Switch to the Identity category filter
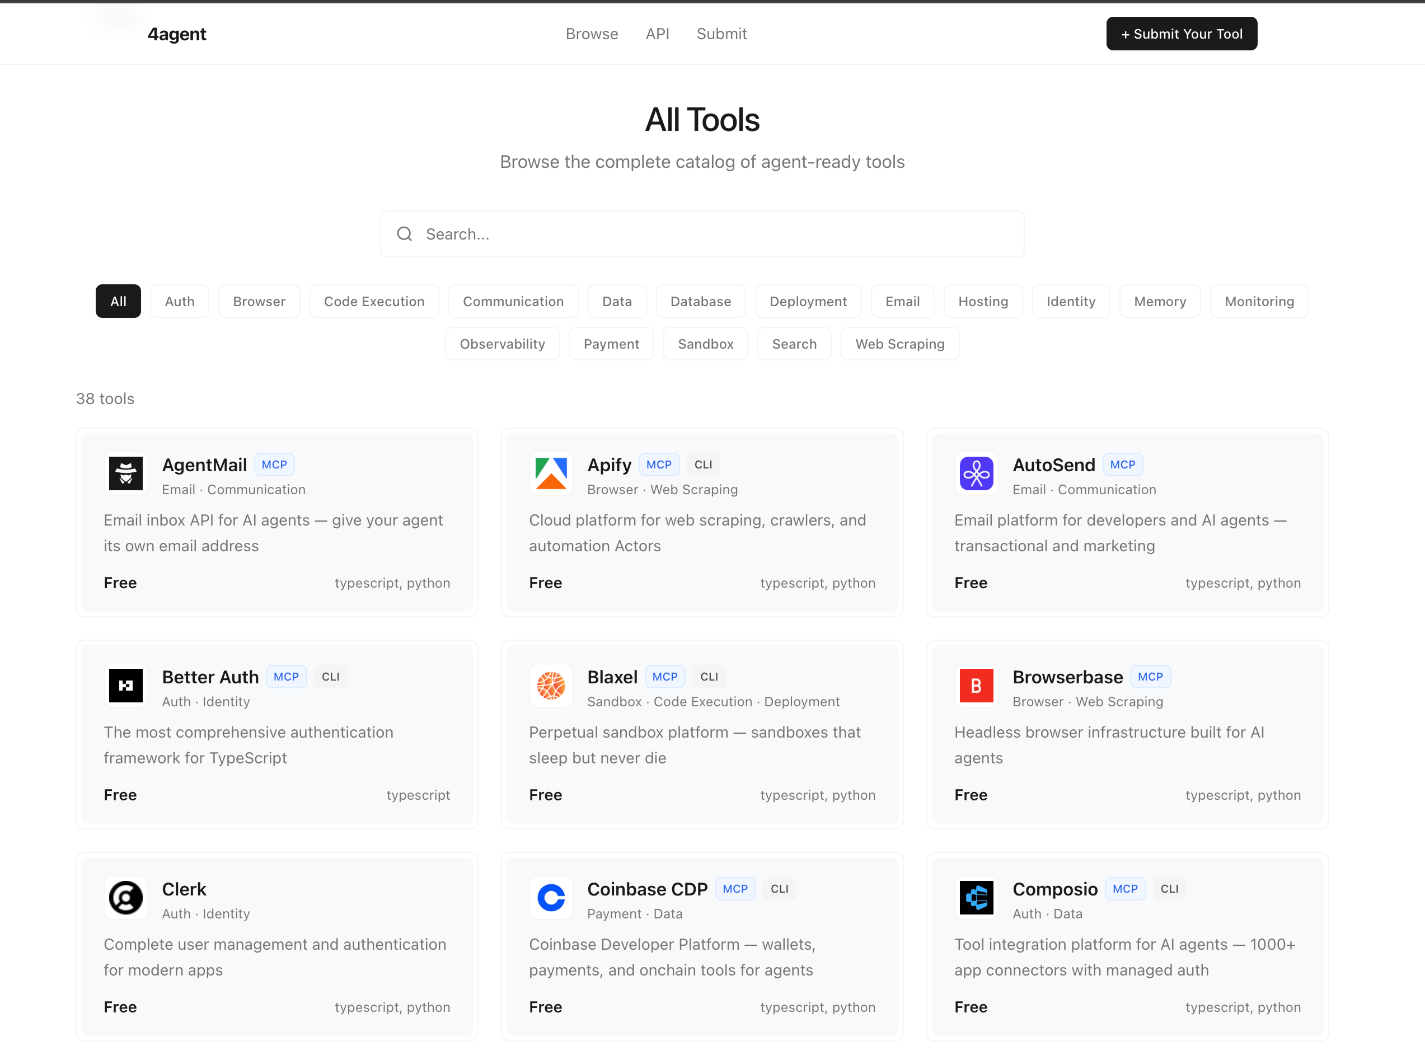The width and height of the screenshot is (1425, 1060). click(1071, 301)
